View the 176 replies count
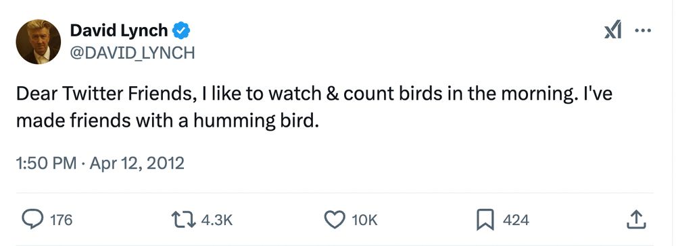676x246 pixels. (x=62, y=220)
